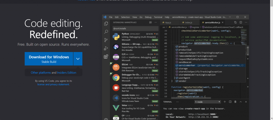
Task: Open the File menu
Action: click(x=111, y=17)
